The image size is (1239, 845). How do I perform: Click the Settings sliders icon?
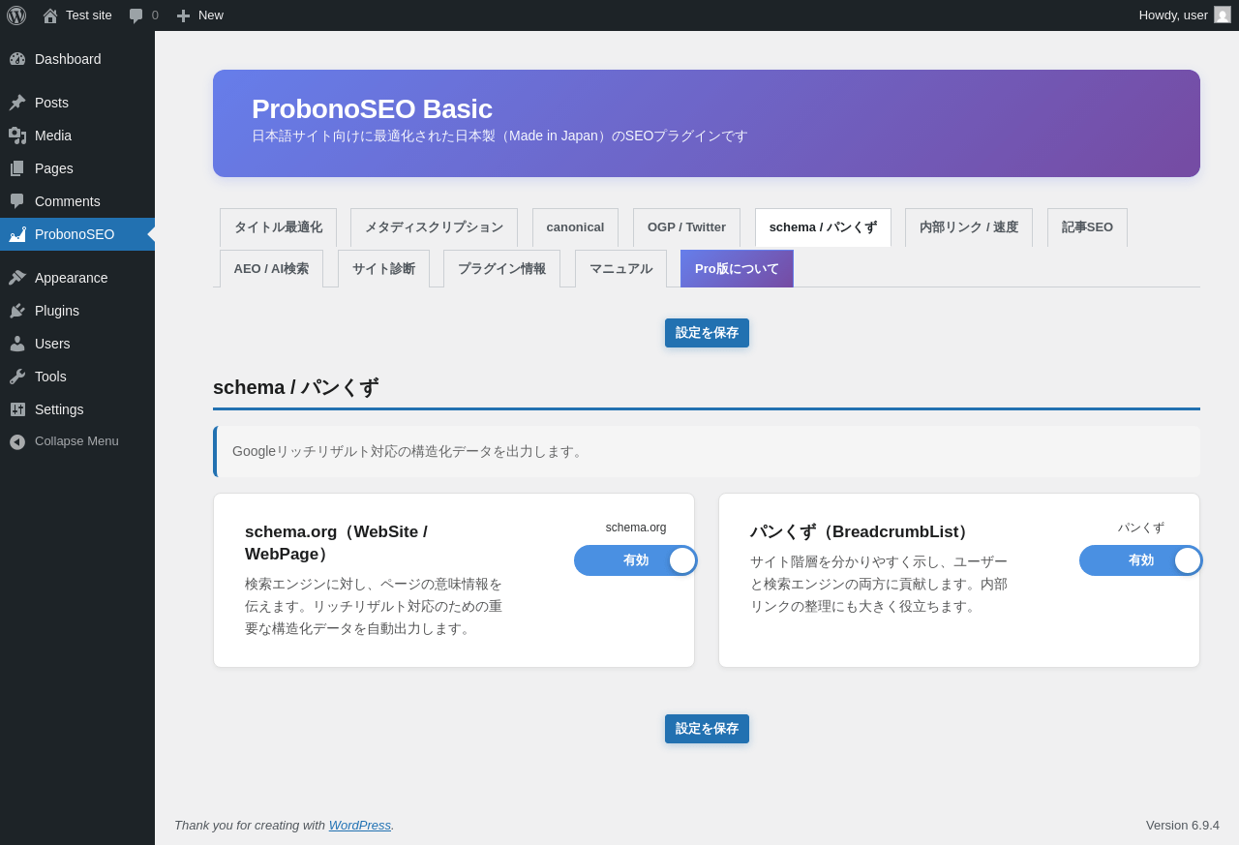(17, 409)
